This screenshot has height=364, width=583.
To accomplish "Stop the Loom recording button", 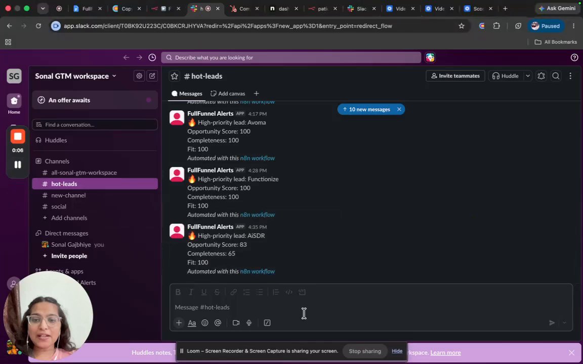I will click(x=18, y=136).
